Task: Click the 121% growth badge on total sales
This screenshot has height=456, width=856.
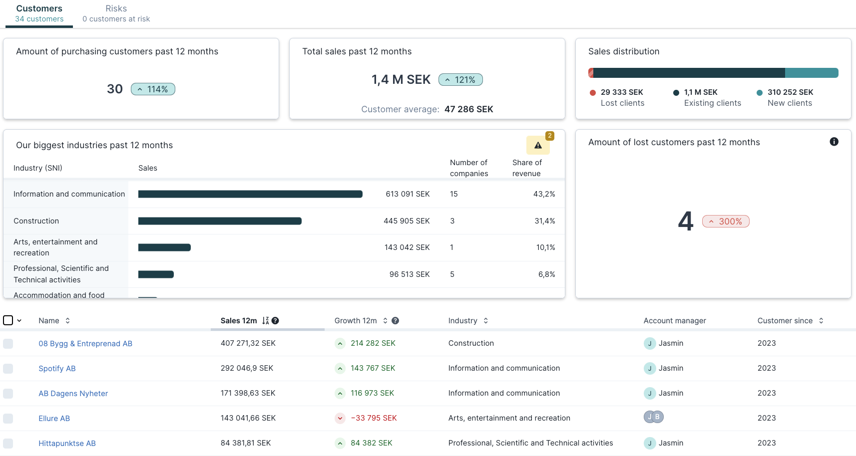Action: tap(460, 80)
